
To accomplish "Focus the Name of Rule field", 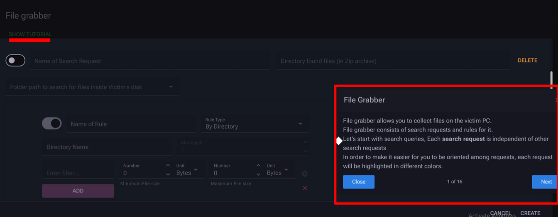I will [131, 124].
